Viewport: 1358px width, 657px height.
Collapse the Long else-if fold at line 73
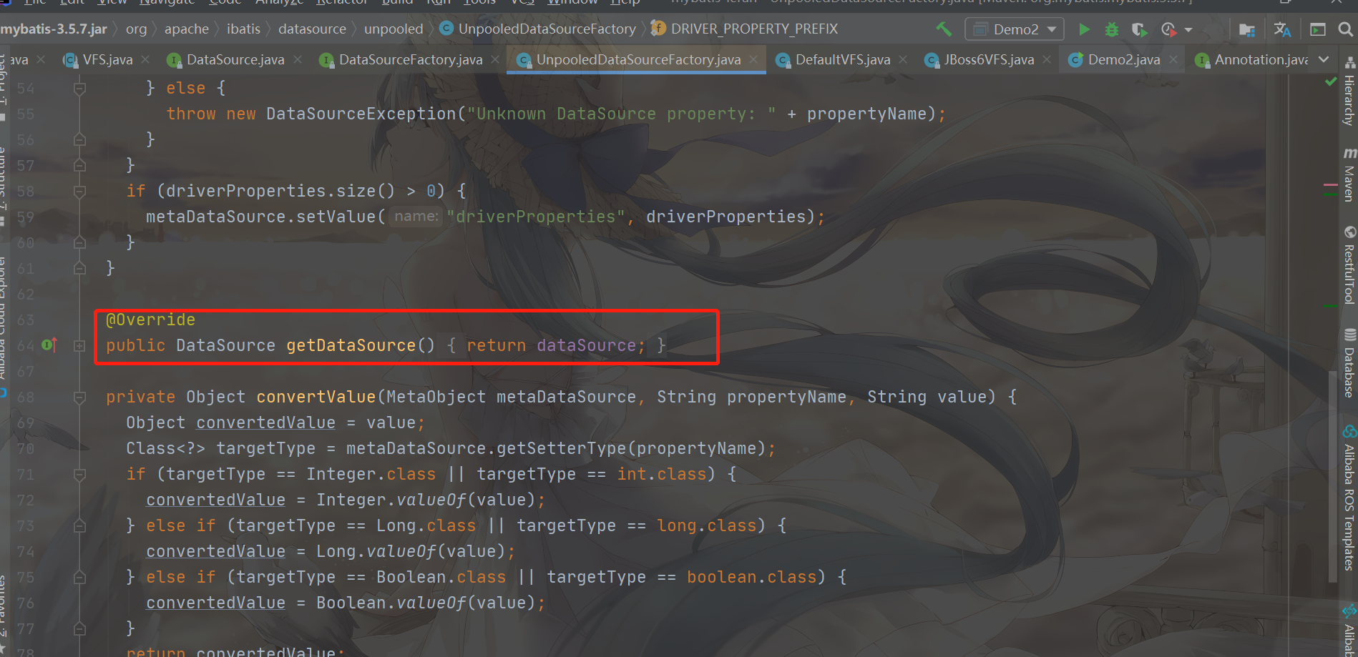[79, 526]
